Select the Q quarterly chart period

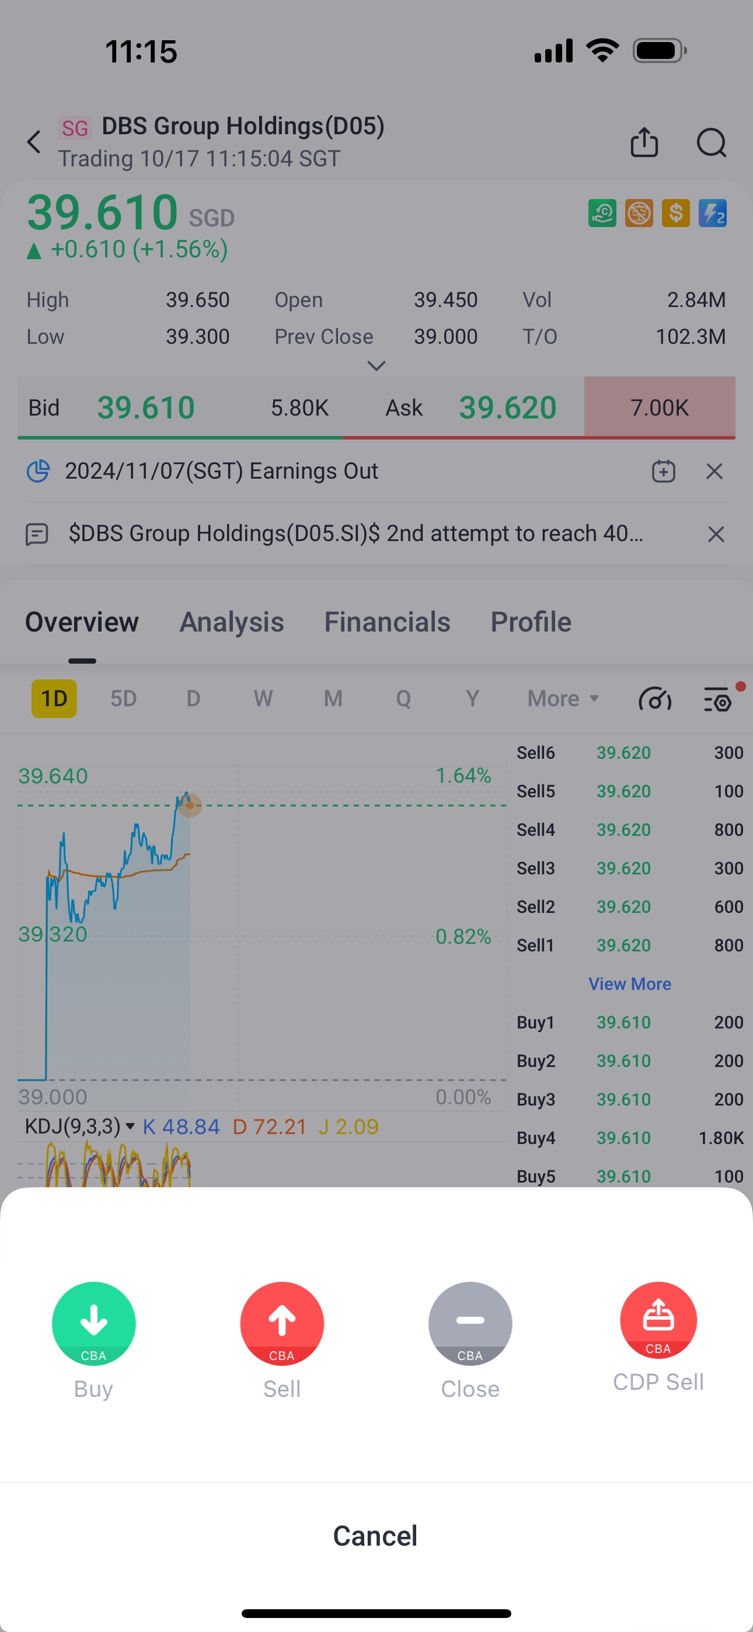[403, 698]
